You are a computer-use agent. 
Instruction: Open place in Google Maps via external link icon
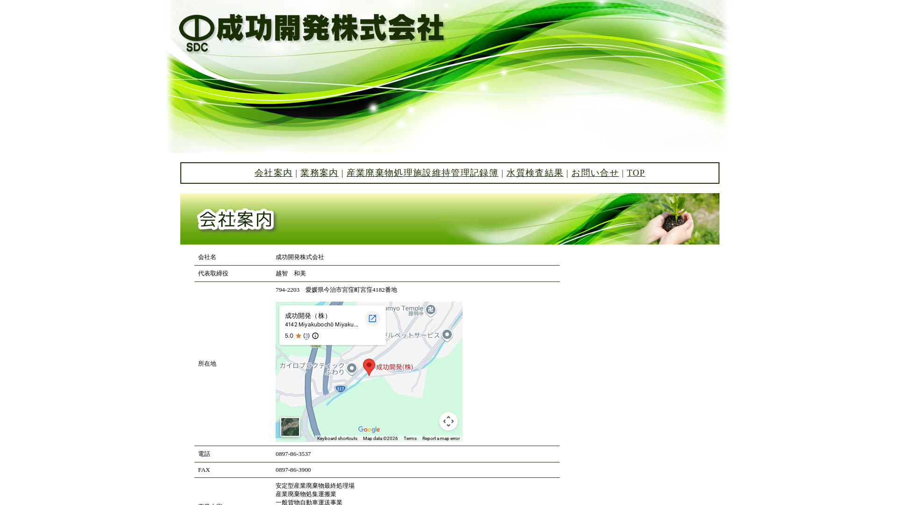coord(372,318)
